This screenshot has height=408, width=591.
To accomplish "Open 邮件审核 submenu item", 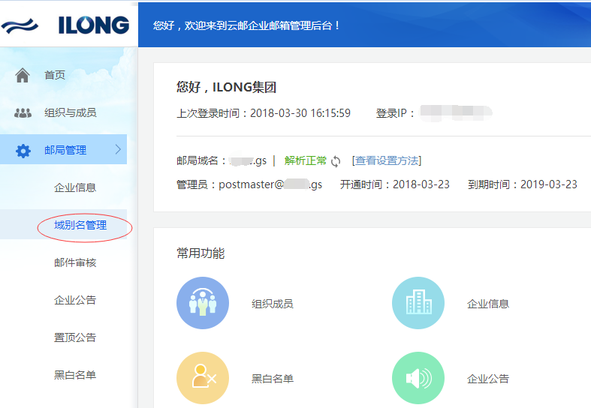I will click(75, 262).
